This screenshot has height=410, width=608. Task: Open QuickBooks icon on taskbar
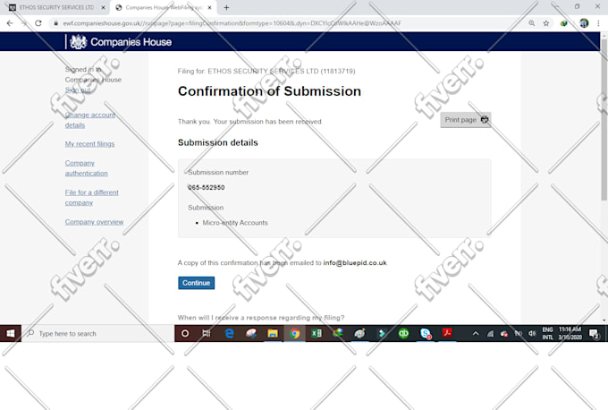[403, 334]
